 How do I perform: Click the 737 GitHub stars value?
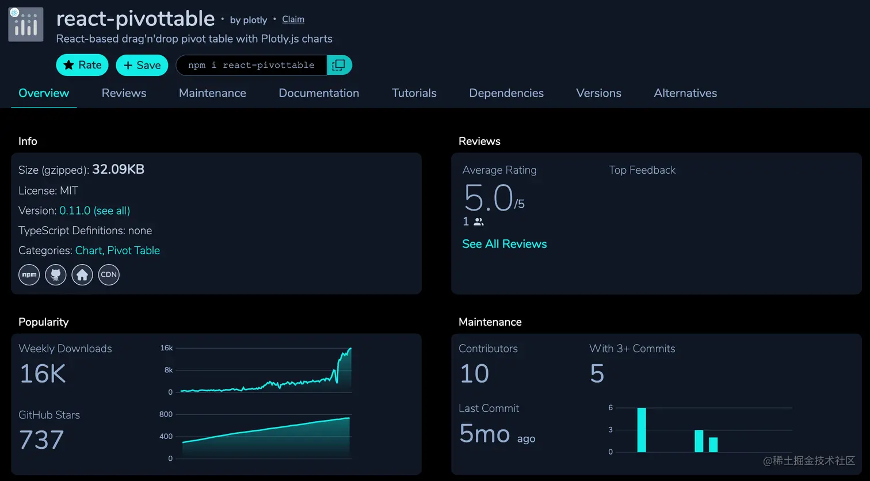click(41, 440)
